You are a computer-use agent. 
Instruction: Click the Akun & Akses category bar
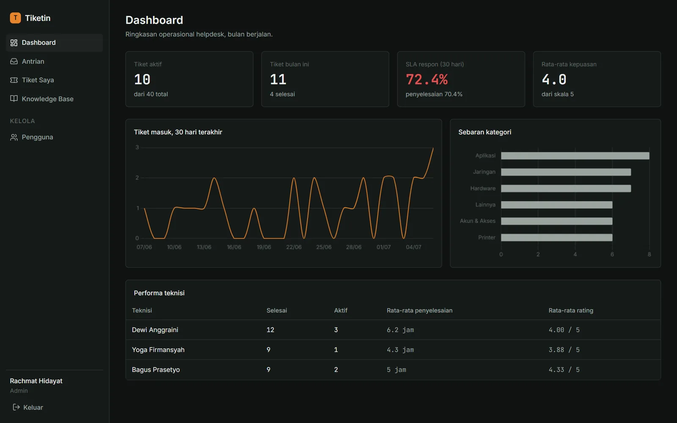click(556, 221)
